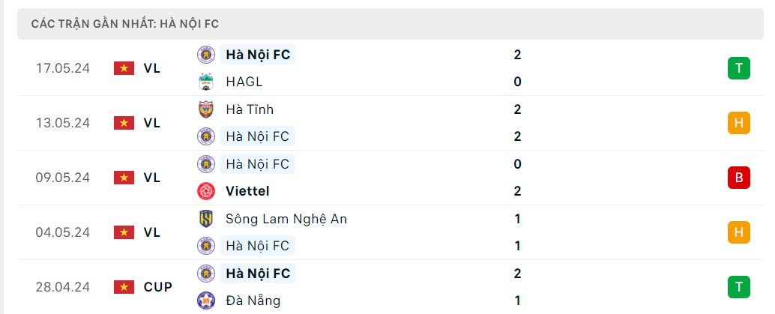775x314 pixels.
Task: Select the CUP competition label
Action: [157, 287]
